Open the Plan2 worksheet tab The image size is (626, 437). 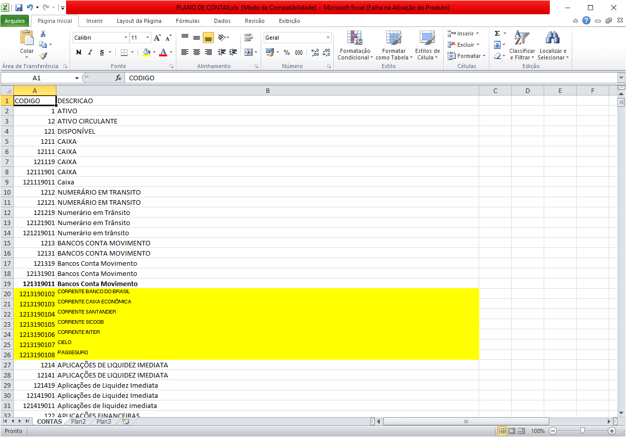point(78,422)
